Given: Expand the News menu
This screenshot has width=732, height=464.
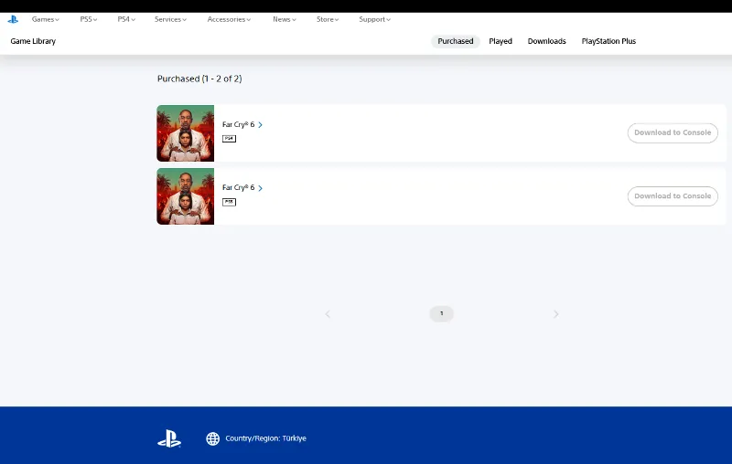Looking at the screenshot, I should (285, 19).
